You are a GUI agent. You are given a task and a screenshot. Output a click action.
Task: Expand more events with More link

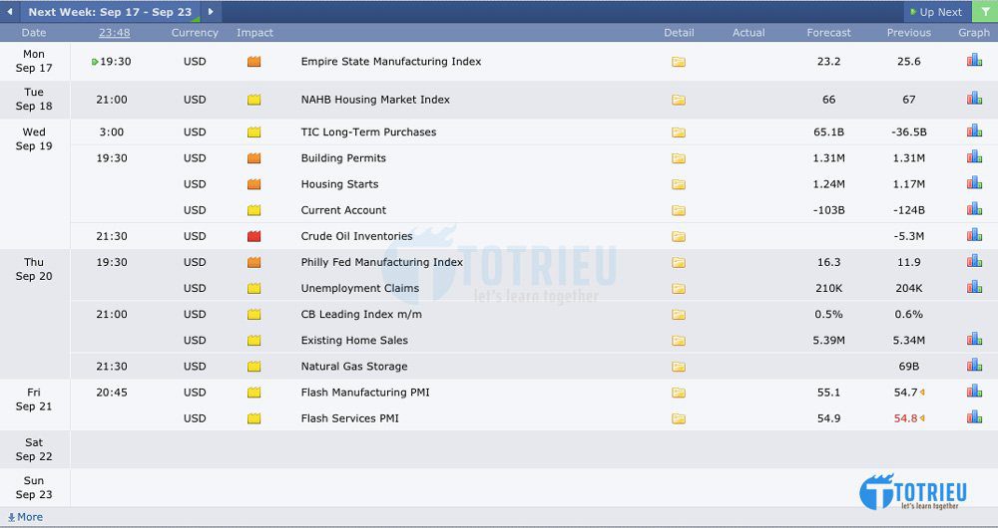point(26,517)
